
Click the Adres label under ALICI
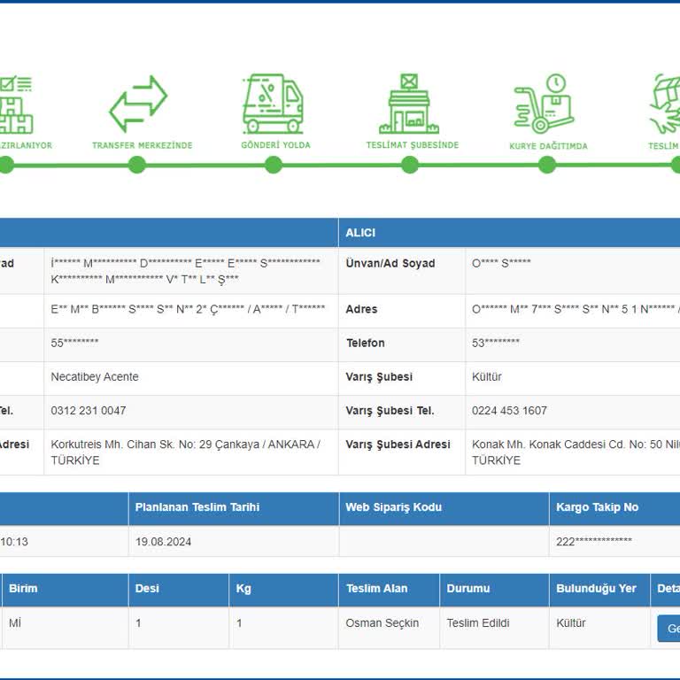361,309
